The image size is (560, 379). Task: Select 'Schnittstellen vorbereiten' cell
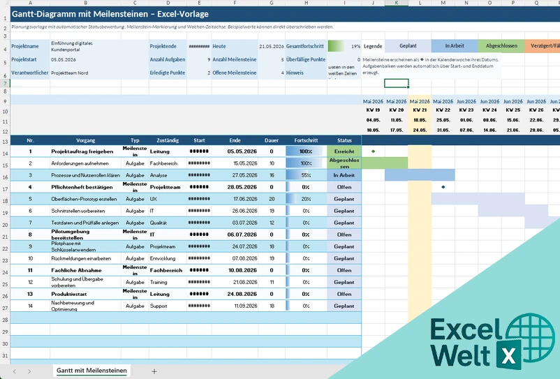(85, 211)
